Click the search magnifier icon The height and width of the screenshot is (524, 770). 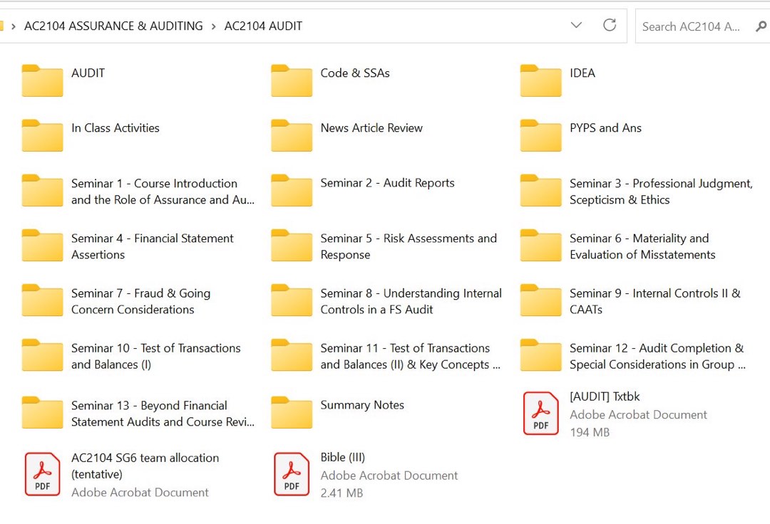(x=761, y=26)
